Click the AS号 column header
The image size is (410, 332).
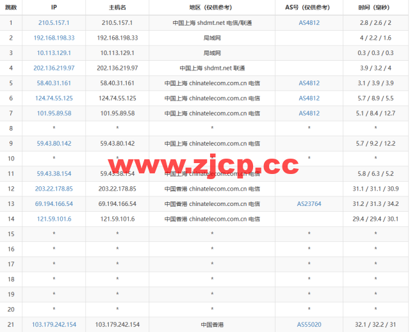[307, 7]
